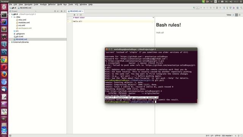Select the src folder
This screenshot has height=137, width=243.
tap(16, 31)
